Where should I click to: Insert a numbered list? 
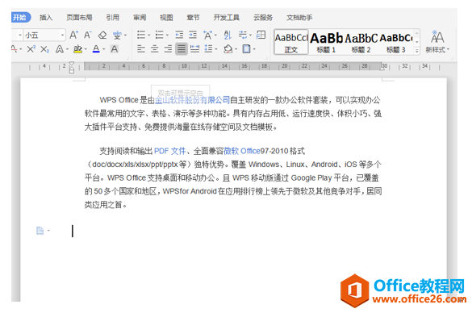(x=159, y=35)
